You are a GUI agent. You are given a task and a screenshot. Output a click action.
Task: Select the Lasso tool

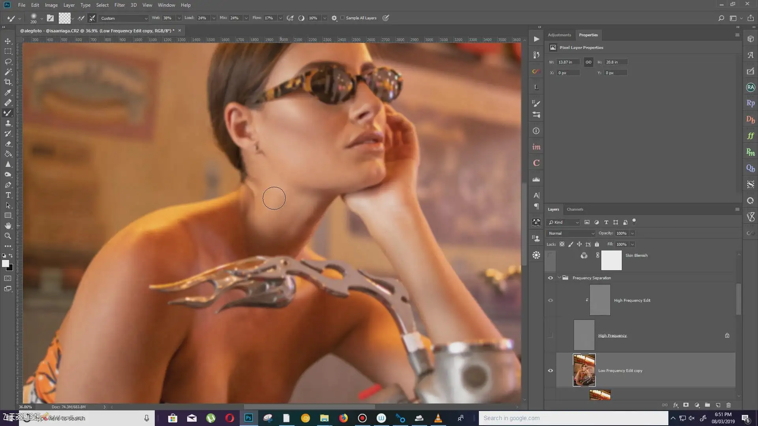coord(8,62)
